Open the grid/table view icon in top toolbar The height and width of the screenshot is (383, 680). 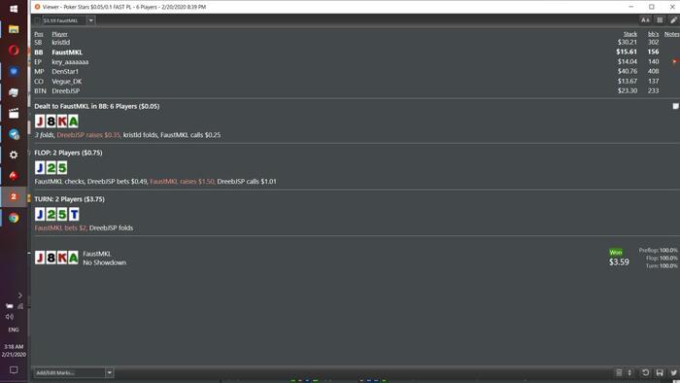click(x=660, y=20)
